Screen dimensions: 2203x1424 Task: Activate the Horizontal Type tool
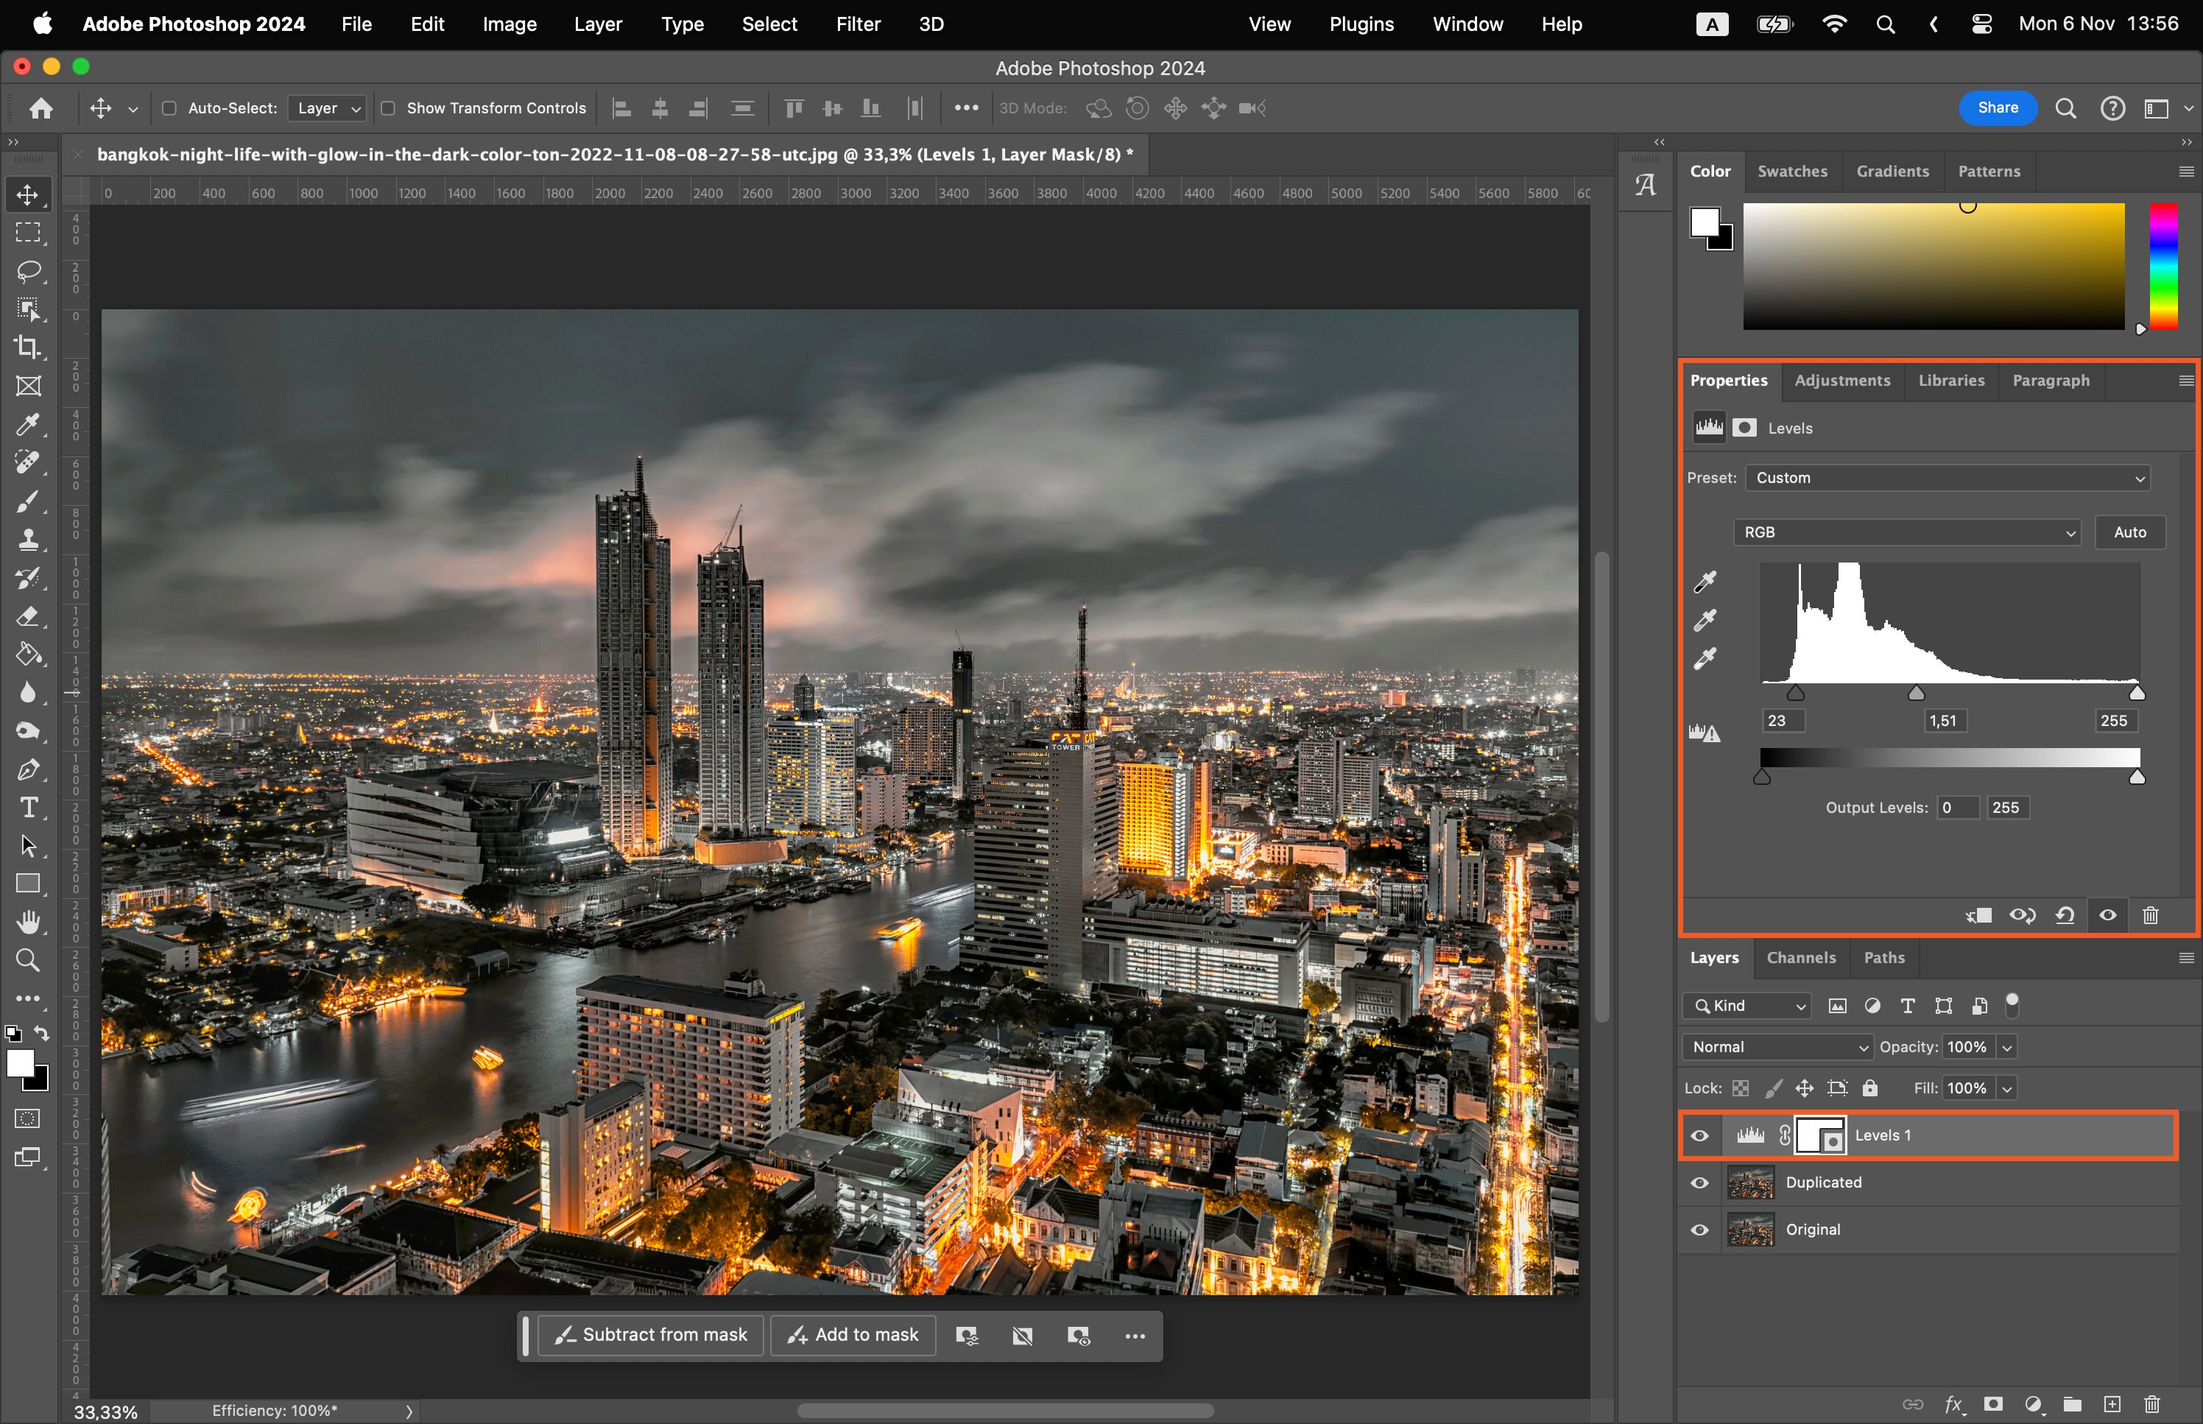click(x=28, y=807)
